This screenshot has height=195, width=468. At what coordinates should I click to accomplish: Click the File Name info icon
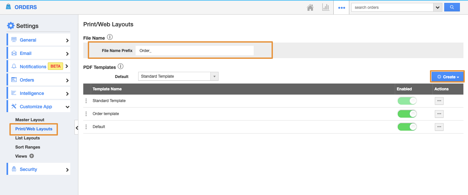(110, 37)
